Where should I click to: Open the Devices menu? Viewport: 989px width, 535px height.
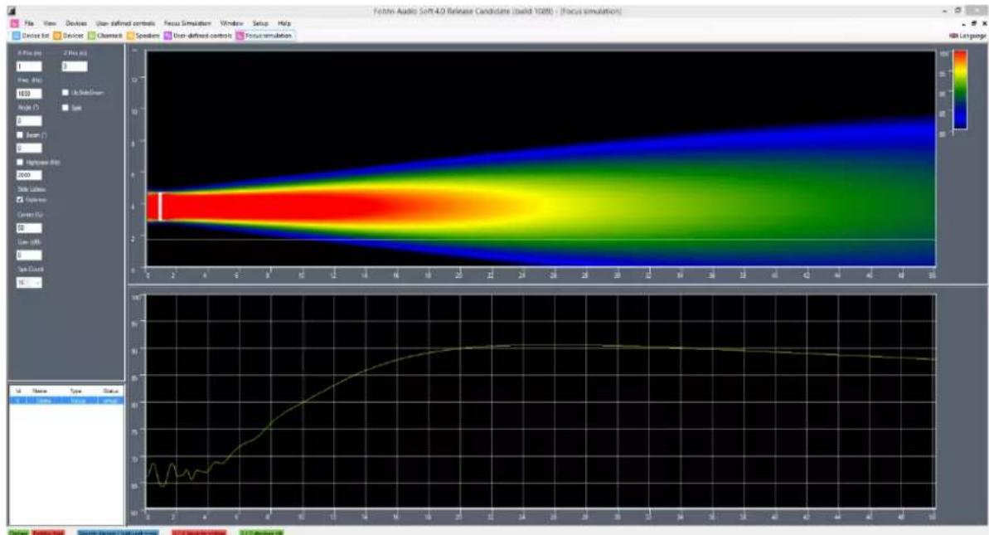point(76,23)
